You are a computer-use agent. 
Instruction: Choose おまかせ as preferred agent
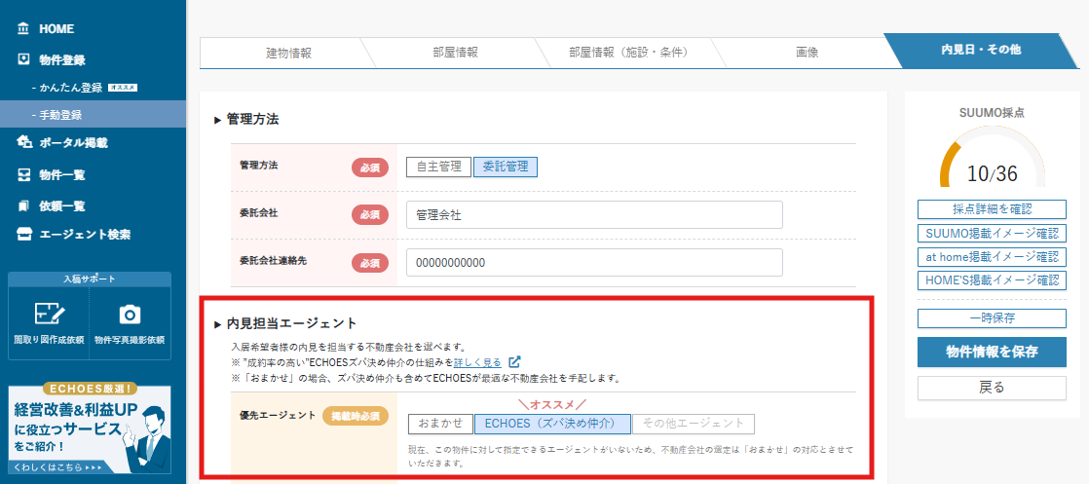(439, 424)
